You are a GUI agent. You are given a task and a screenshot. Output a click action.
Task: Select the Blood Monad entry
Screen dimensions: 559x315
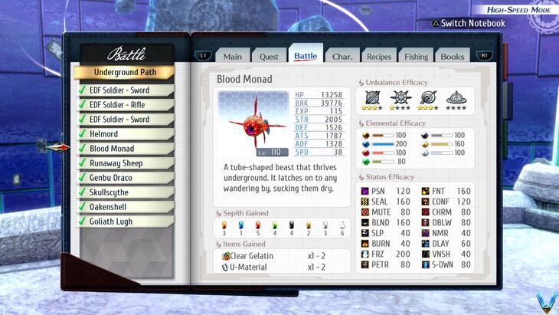[126, 149]
